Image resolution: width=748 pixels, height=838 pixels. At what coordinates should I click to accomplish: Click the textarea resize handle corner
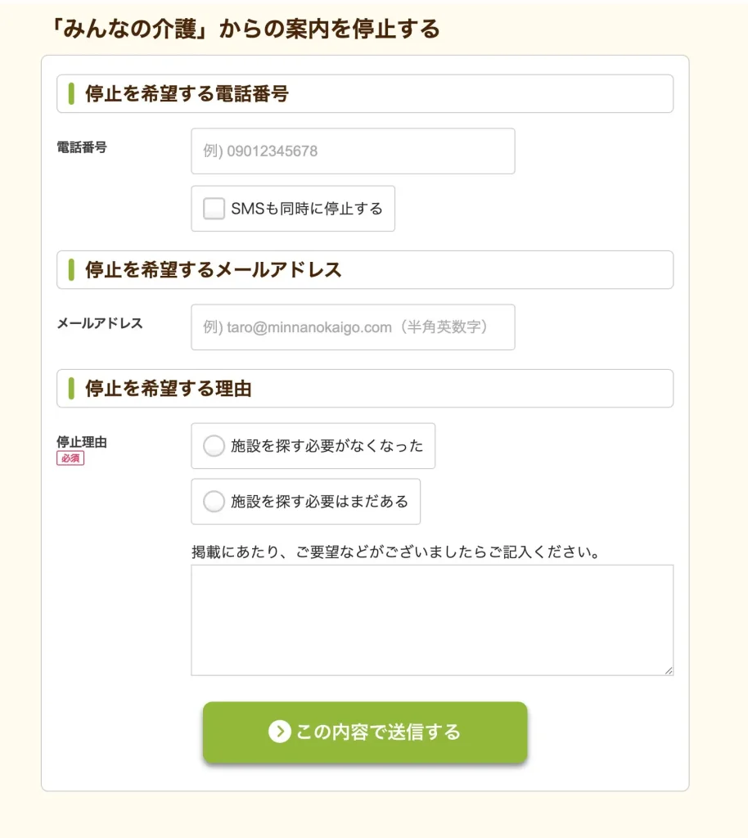(669, 670)
